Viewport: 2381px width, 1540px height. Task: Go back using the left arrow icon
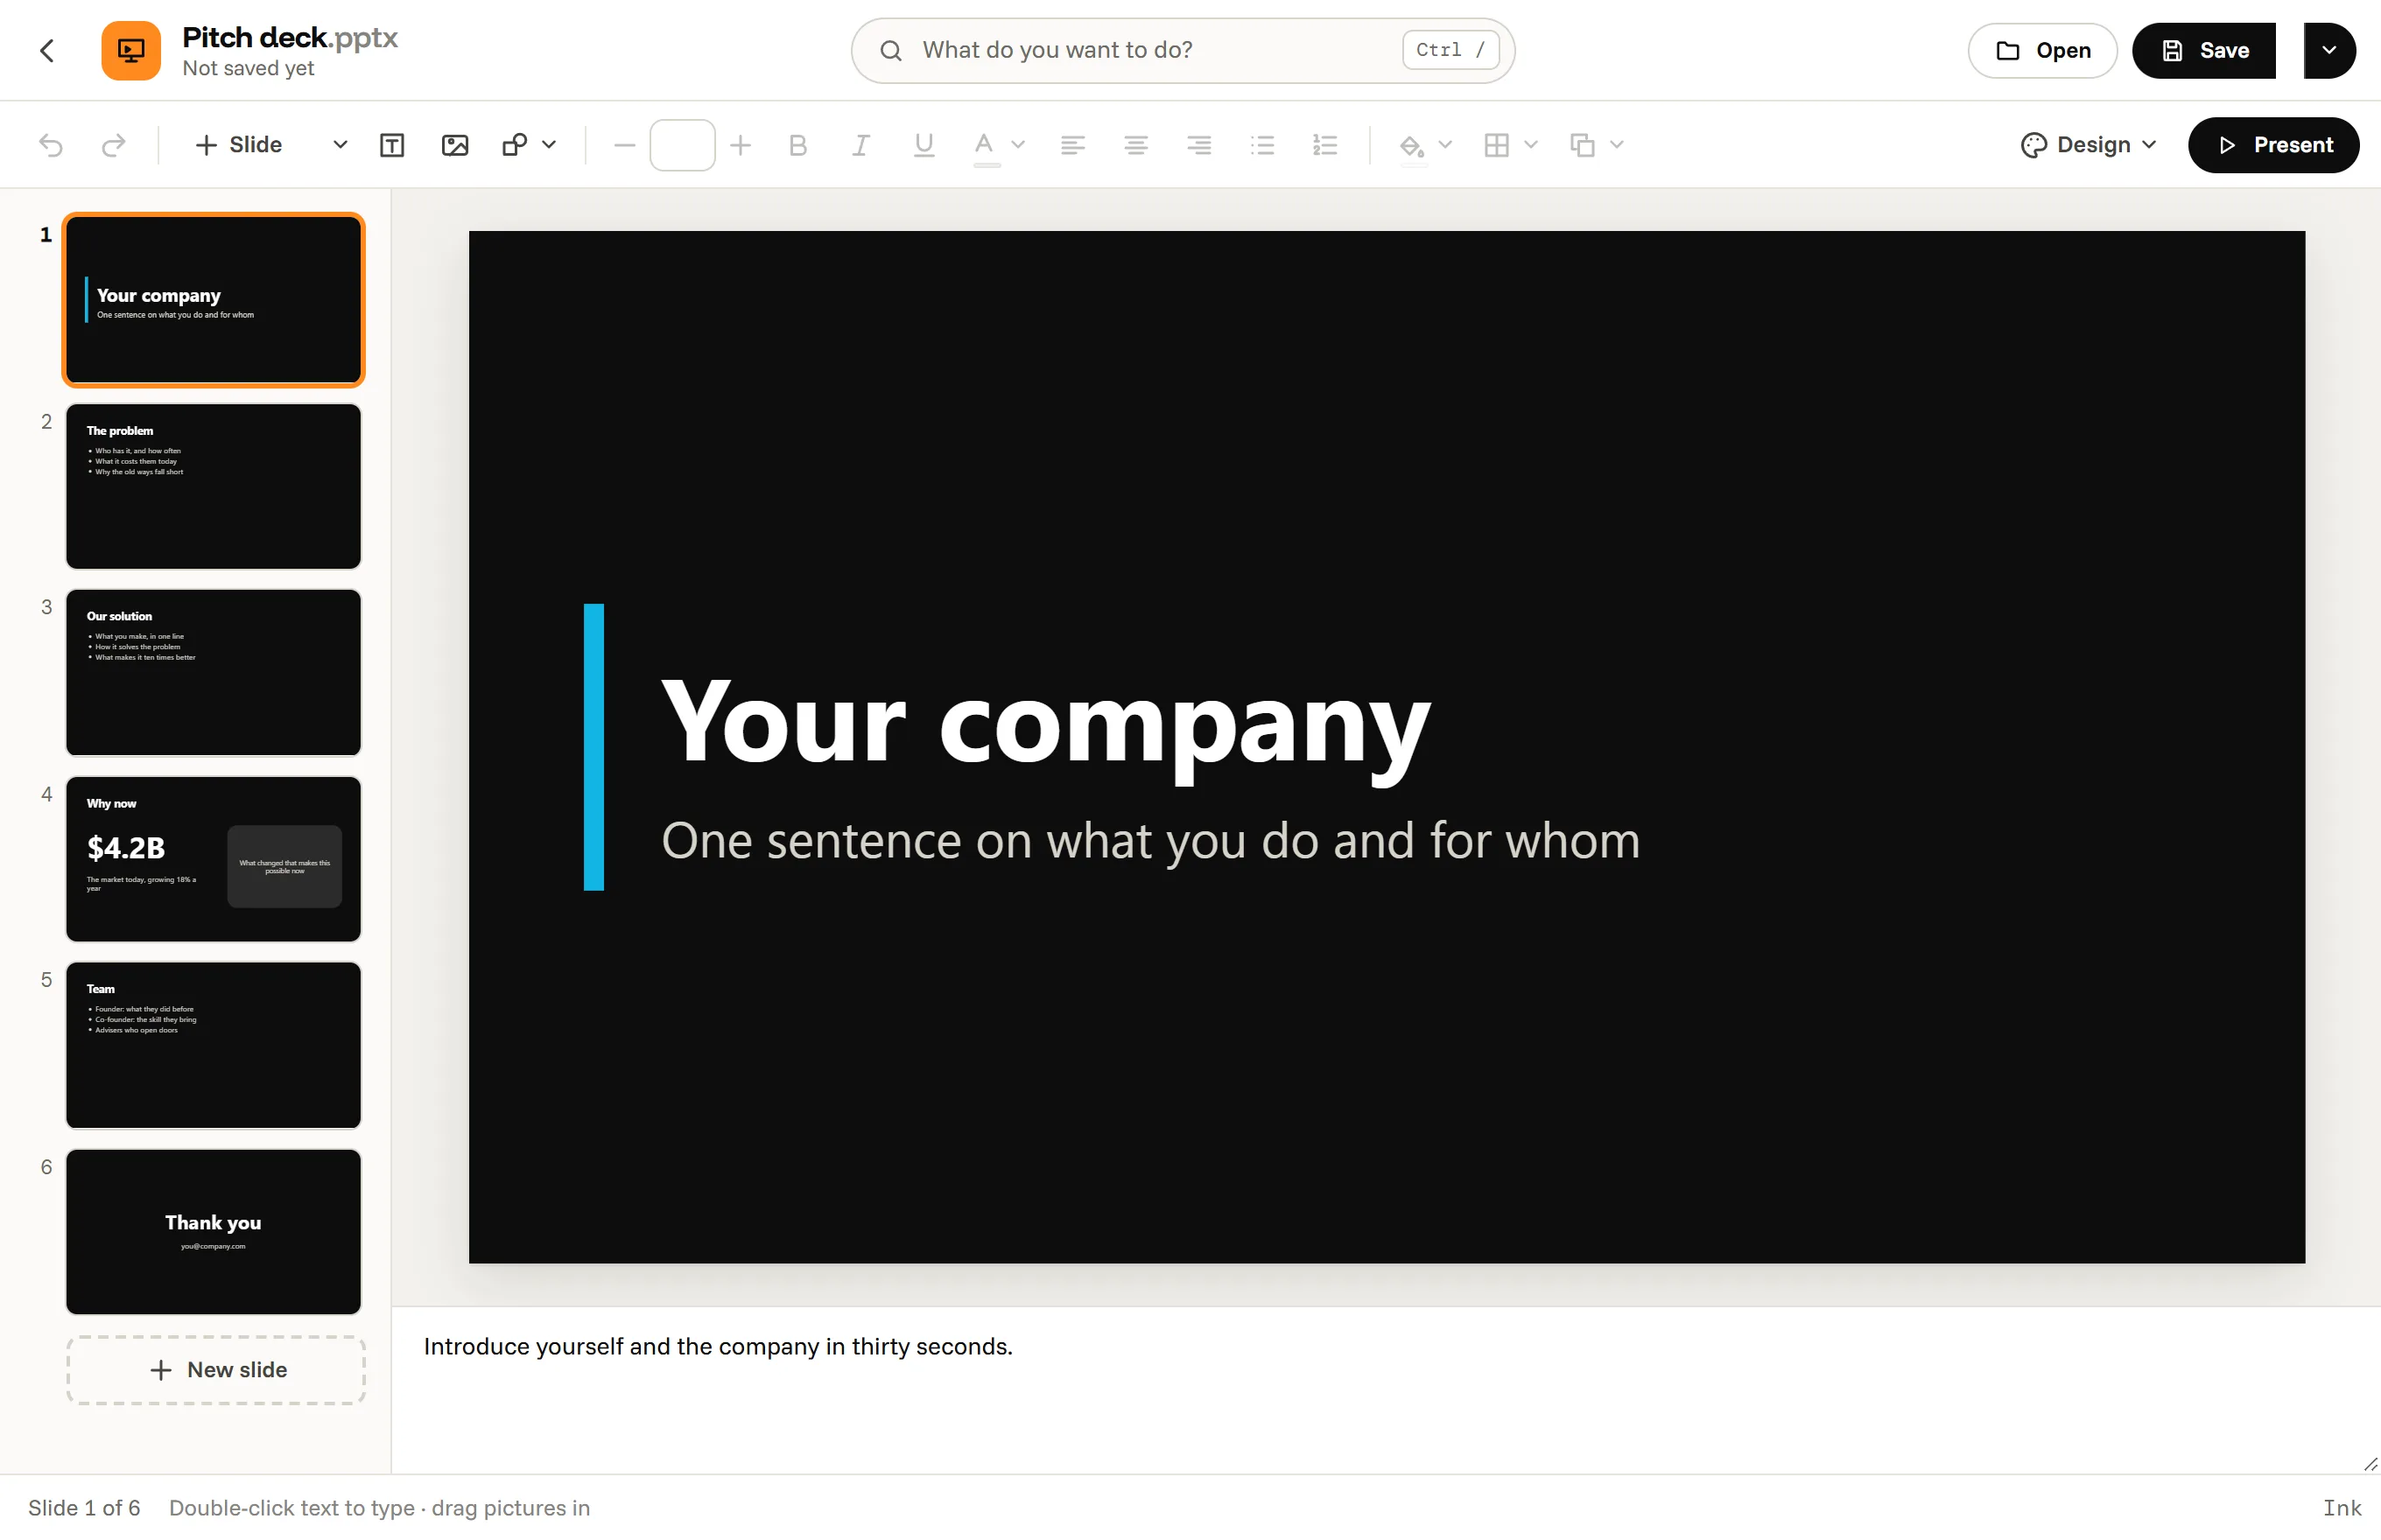point(47,50)
